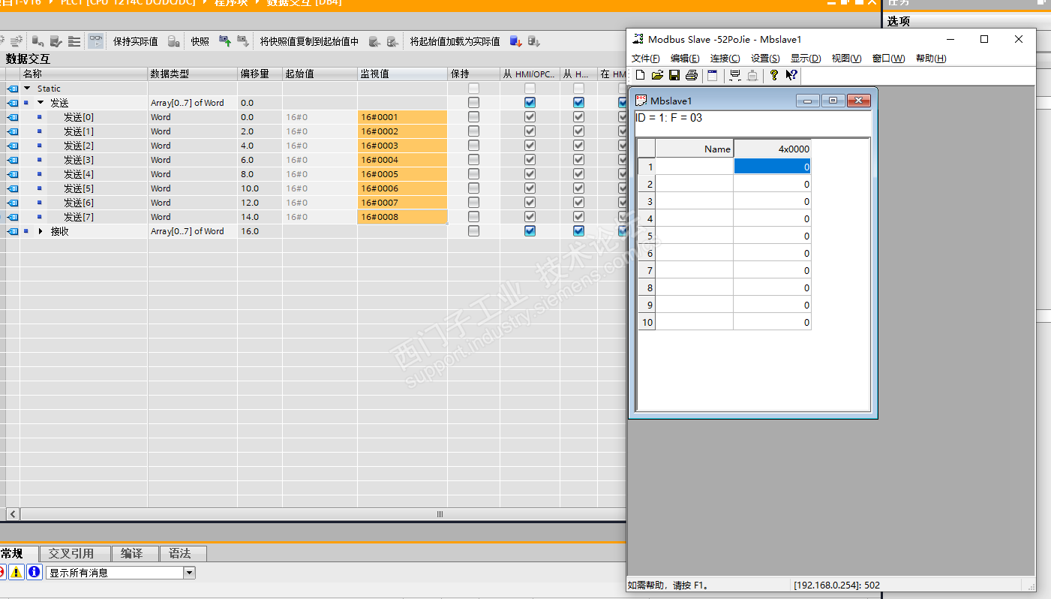Open 文件(F) menu in Modbus Slave

(x=646, y=59)
